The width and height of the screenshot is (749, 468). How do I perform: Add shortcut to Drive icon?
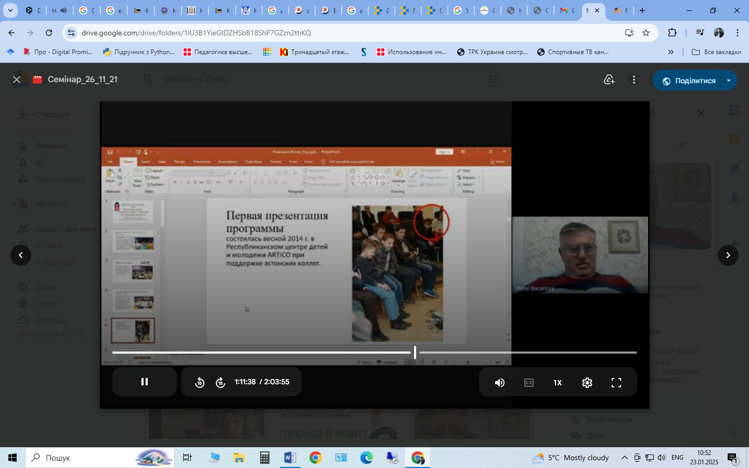click(x=609, y=80)
